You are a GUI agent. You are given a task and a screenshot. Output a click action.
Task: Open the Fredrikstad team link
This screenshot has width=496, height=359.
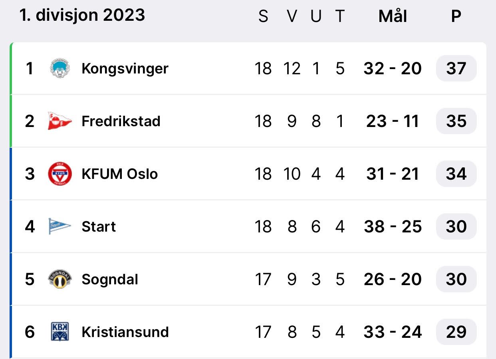pyautogui.click(x=121, y=121)
